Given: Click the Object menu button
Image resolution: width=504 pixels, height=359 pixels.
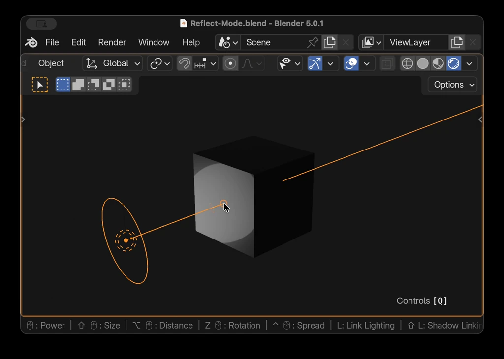Looking at the screenshot, I should [x=51, y=63].
